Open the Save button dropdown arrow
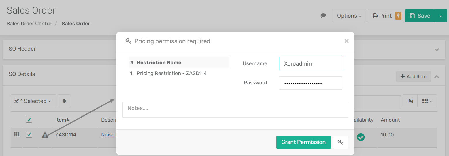Screen dimensions: 449x156 click(441, 16)
